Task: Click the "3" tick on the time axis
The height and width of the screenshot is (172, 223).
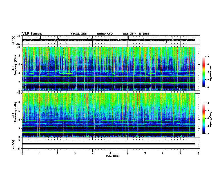Action: (x=75, y=153)
